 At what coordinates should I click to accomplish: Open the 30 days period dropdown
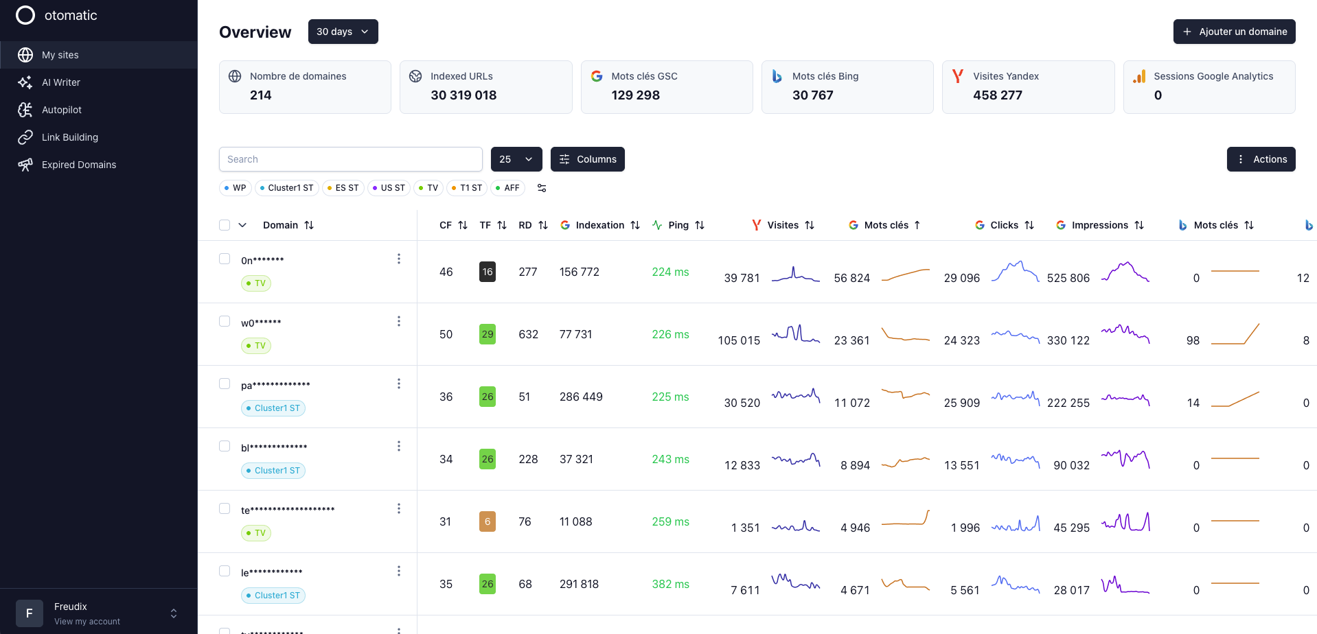[x=343, y=32]
